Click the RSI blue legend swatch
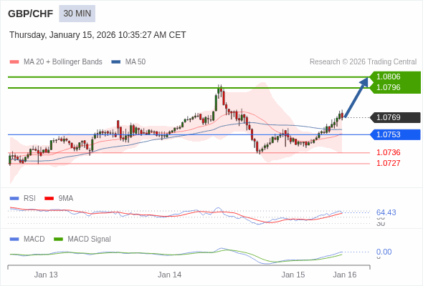The height and width of the screenshot is (286, 423). pos(14,199)
